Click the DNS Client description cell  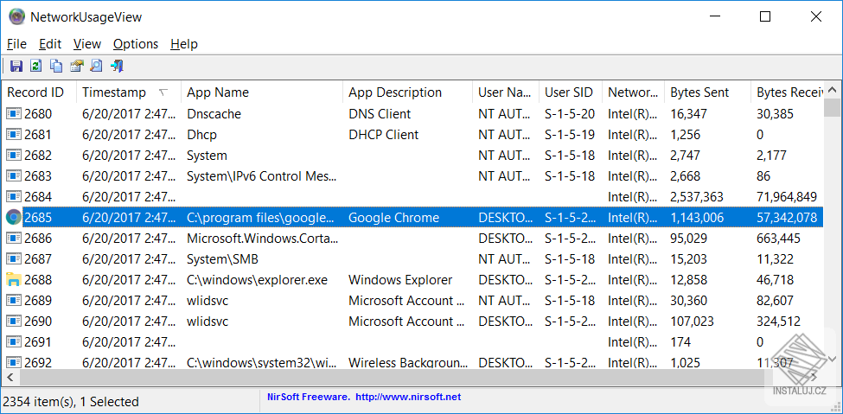(380, 114)
